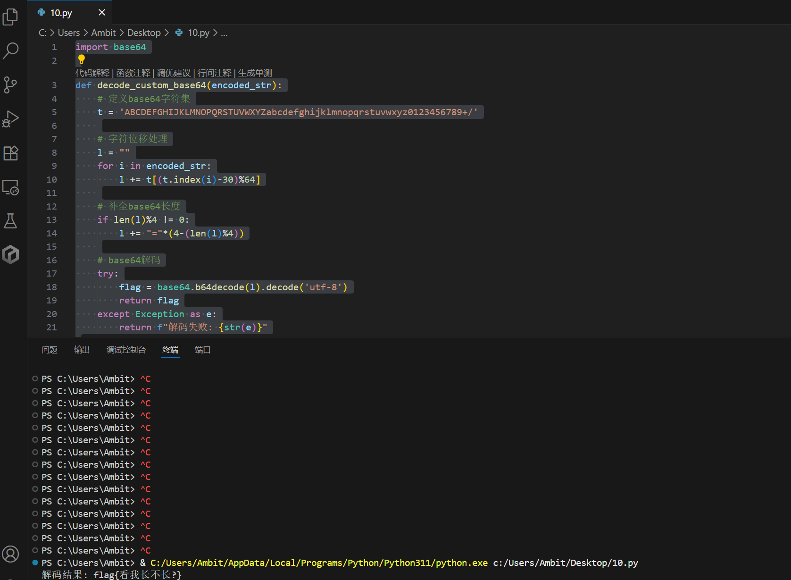This screenshot has height=580, width=791.
Task: Click the 'l = ""' assignment on line 8
Action: click(x=114, y=152)
